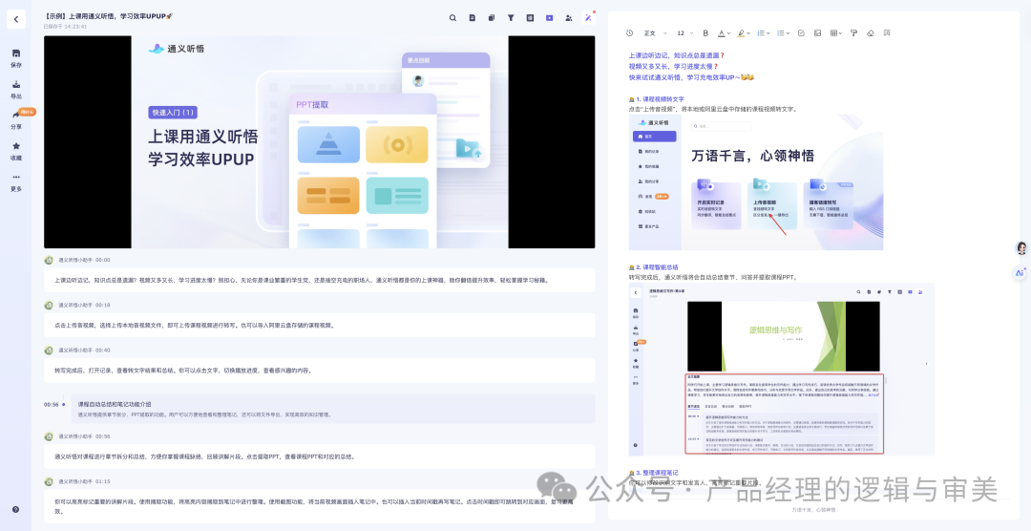Screen dimensions: 1031x531
Task: Click the highlight color pen button
Action: [741, 32]
